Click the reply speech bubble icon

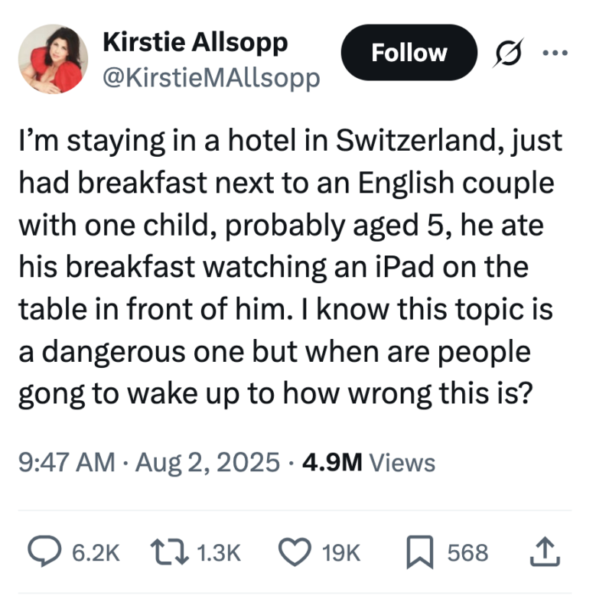coord(47,552)
